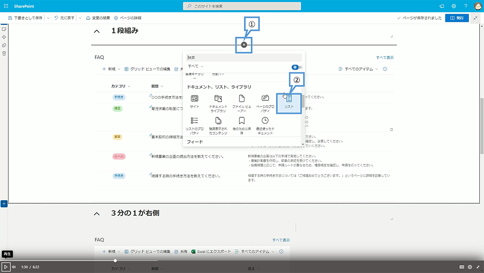Click question 結婚する時の手続き方法を教えてください。
This screenshot has height=273, width=484.
tap(186, 176)
